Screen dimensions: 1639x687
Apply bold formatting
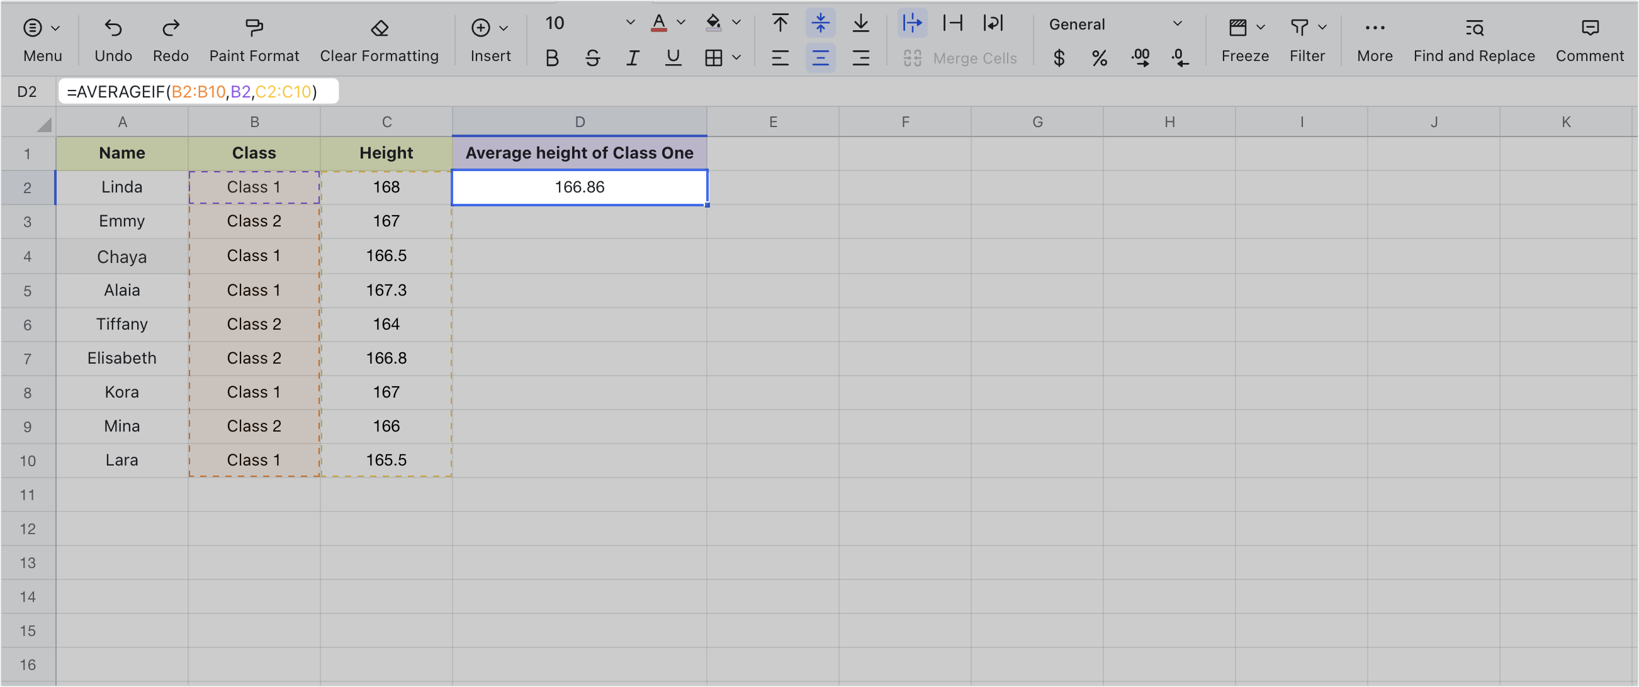(x=551, y=58)
